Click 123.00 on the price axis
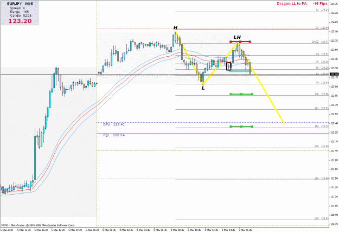The width and height of the screenshot is (339, 232). pyautogui.click(x=334, y=87)
